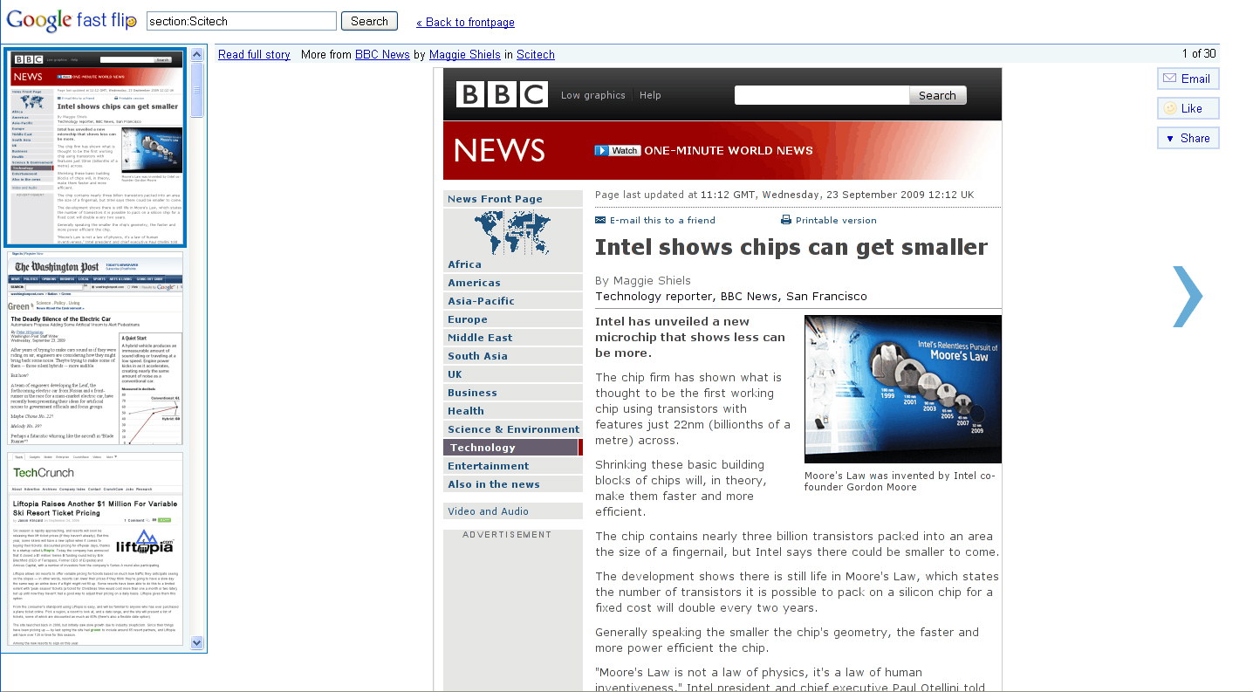
Task: Select Africa in BBC menu
Action: [x=513, y=264]
